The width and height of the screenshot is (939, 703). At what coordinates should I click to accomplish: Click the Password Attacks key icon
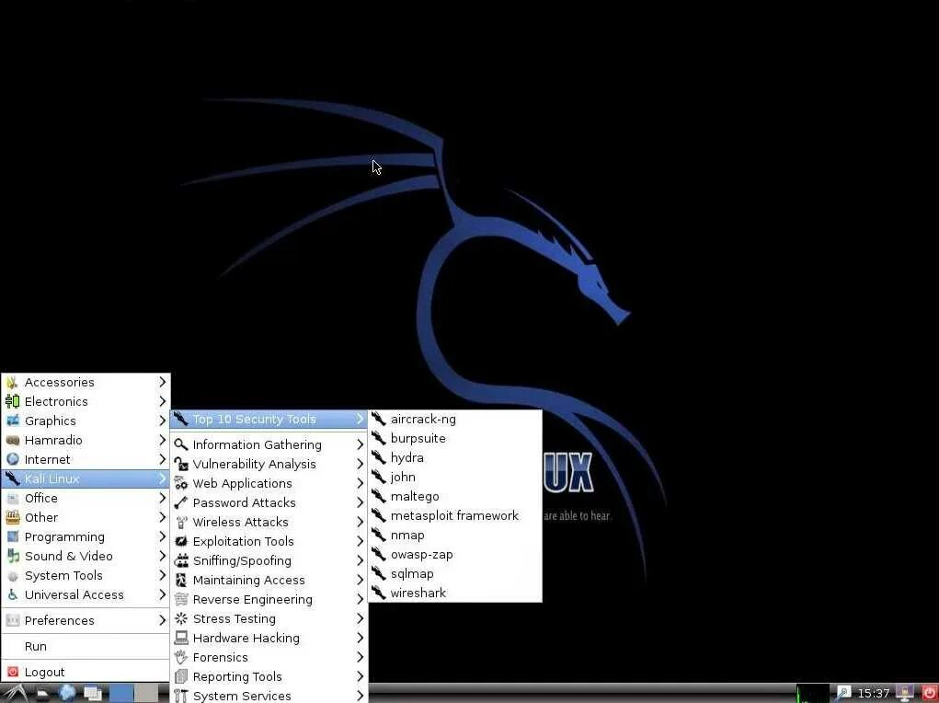point(181,502)
